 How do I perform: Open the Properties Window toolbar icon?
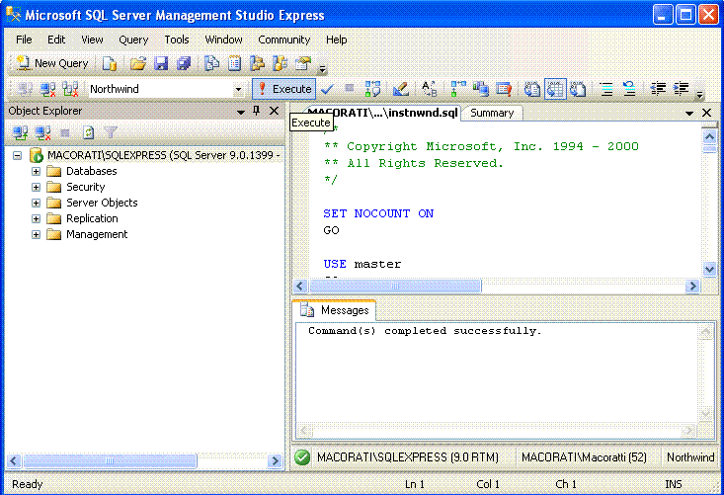[x=303, y=63]
